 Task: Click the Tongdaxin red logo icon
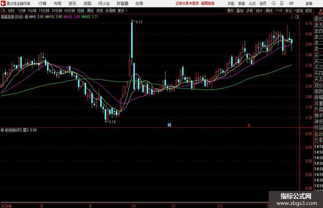pos(3,3)
